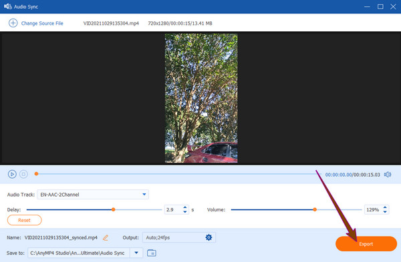Screen dimensions: 401x262
Task: Edit the output file name with the pencil icon
Action: click(106, 238)
